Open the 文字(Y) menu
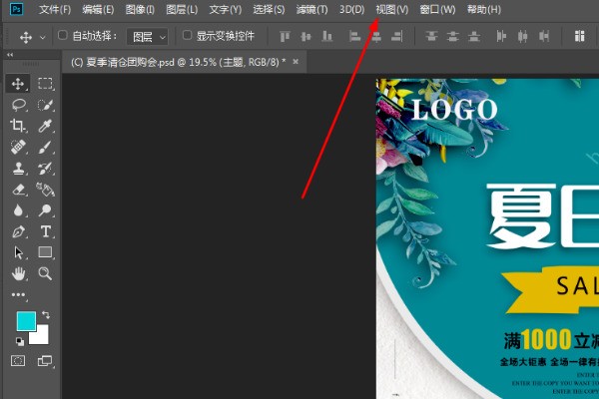This screenshot has width=599, height=399. (x=226, y=9)
